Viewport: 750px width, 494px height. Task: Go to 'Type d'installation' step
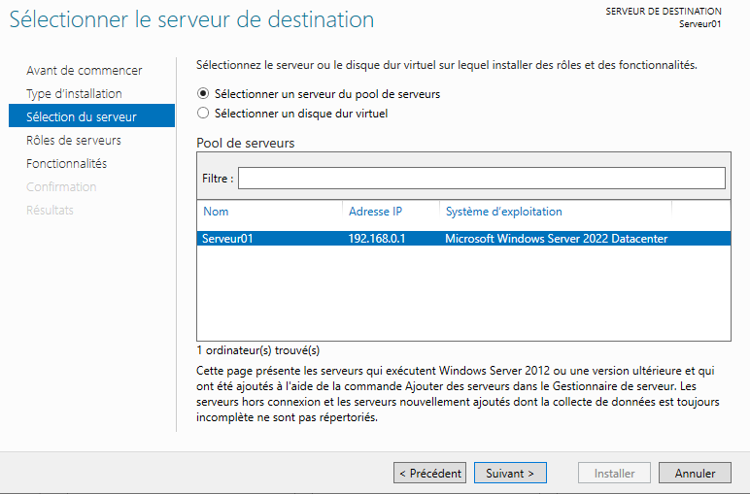74,94
